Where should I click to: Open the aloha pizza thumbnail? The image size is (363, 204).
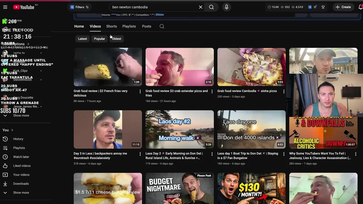tap(252, 67)
